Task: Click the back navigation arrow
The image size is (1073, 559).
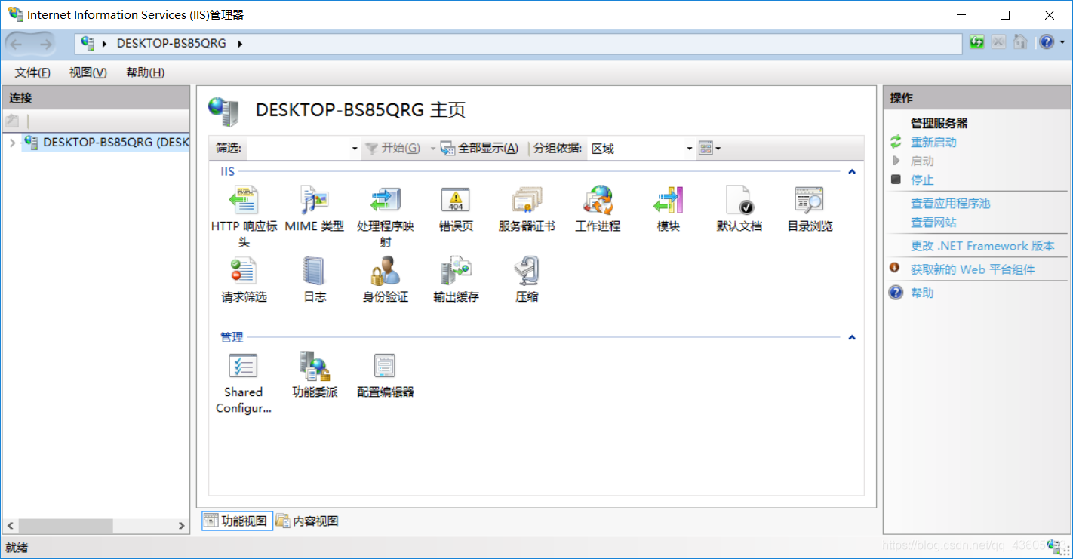Action: coord(16,44)
